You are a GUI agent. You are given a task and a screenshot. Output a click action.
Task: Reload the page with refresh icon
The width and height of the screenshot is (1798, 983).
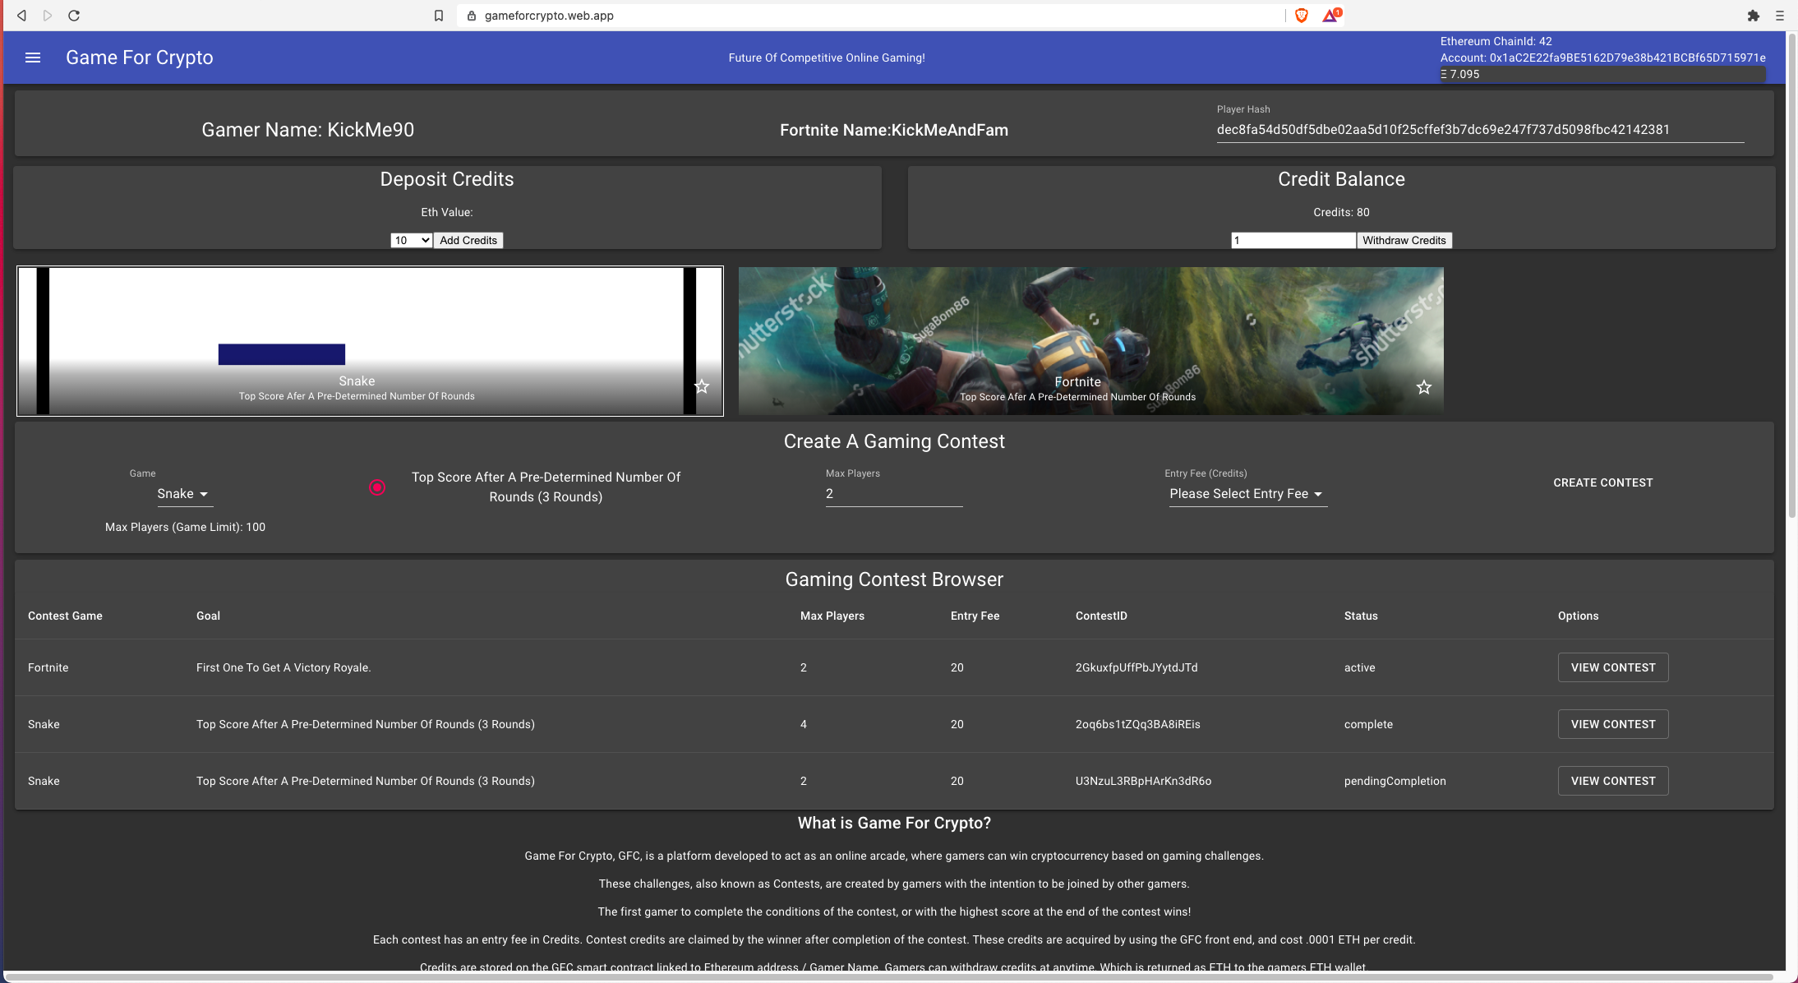point(74,16)
